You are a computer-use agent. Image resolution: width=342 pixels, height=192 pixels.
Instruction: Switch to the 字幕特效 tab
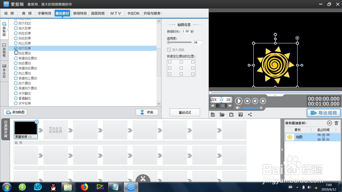(x=45, y=13)
